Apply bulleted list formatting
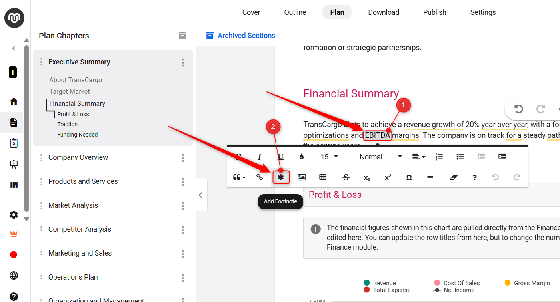 click(460, 157)
